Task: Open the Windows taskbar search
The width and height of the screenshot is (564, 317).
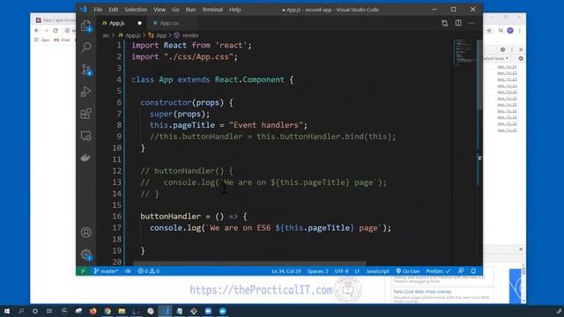Action: coord(21,311)
